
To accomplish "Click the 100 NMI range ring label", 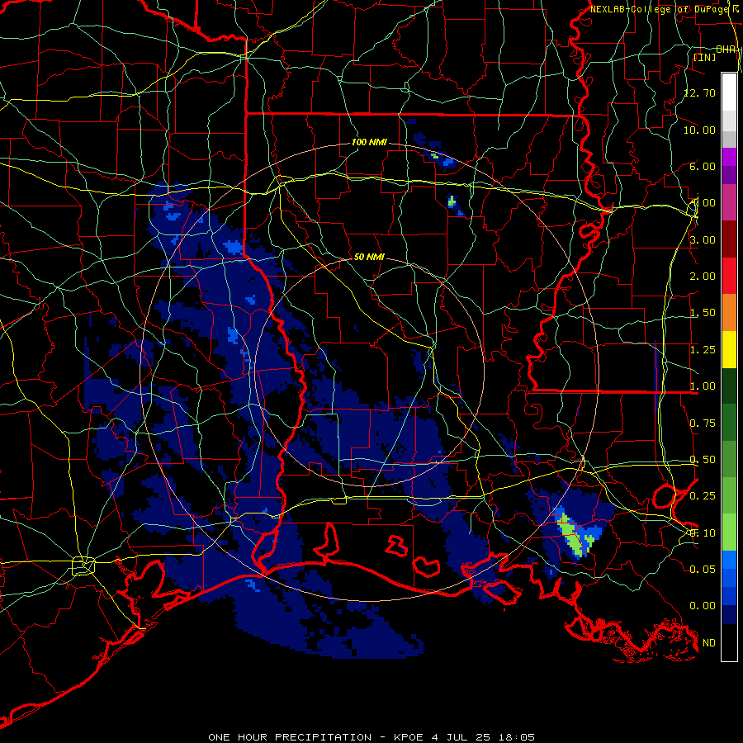I will point(369,142).
